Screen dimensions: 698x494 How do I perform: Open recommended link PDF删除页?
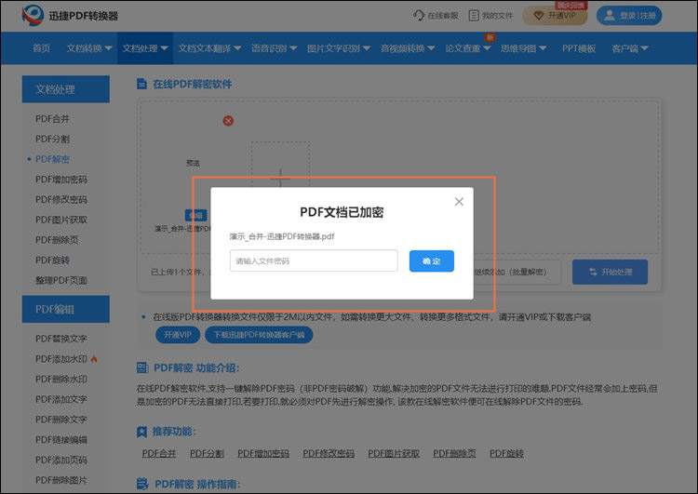455,453
